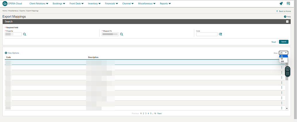
Task: Open the chat message icon in top bar
Action: (x=288, y=4)
